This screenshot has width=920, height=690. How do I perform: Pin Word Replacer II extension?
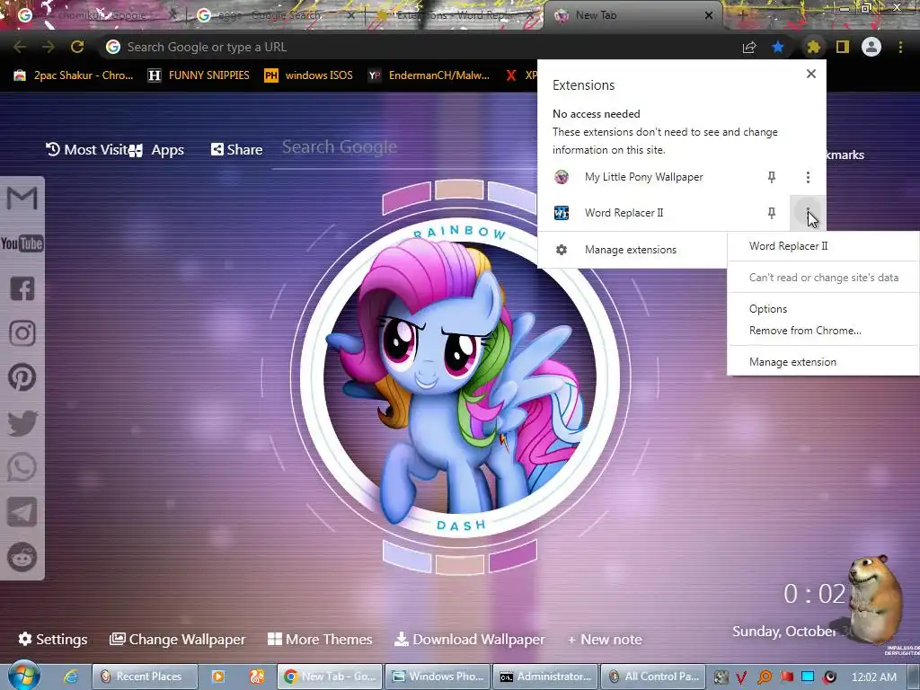click(772, 213)
